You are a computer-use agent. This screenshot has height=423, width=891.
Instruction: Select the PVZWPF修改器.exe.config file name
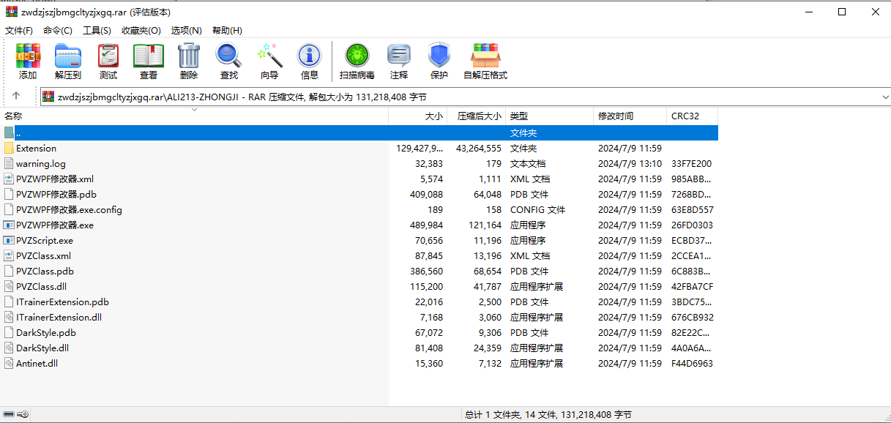69,210
